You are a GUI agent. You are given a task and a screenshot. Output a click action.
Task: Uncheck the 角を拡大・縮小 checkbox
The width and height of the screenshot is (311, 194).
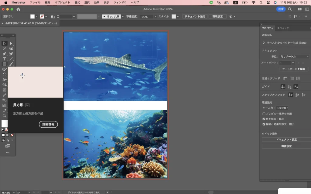(x=264, y=119)
